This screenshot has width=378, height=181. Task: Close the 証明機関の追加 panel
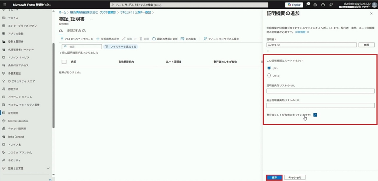tap(372, 14)
